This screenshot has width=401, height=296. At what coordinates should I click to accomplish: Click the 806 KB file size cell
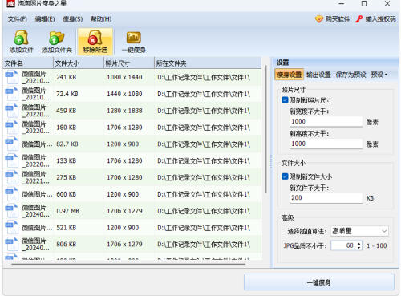coord(66,245)
